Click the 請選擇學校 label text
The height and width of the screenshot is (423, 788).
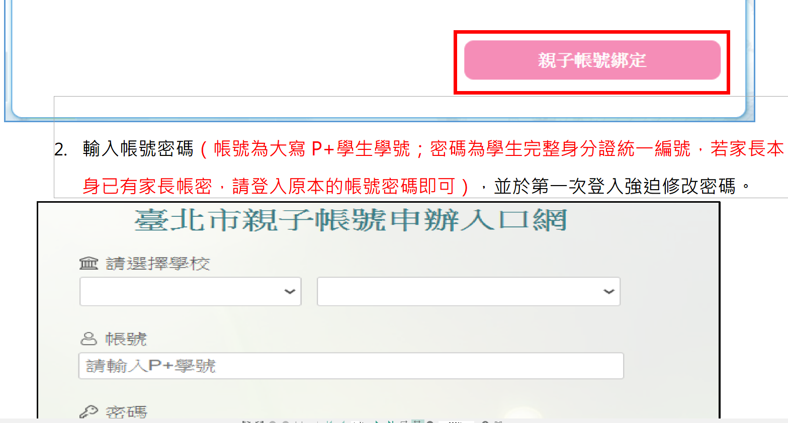pyautogui.click(x=158, y=264)
